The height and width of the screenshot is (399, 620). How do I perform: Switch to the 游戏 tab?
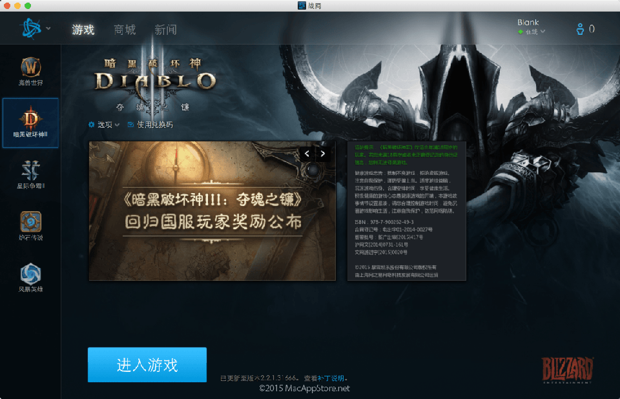point(83,30)
